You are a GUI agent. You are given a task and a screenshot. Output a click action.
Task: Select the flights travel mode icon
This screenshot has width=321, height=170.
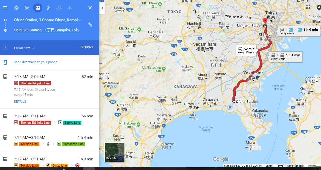pyautogui.click(x=70, y=8)
